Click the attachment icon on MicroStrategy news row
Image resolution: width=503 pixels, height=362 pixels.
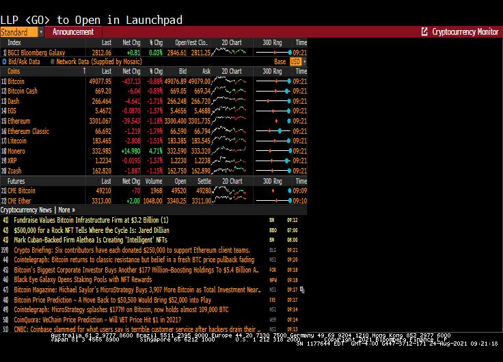tap(302, 290)
